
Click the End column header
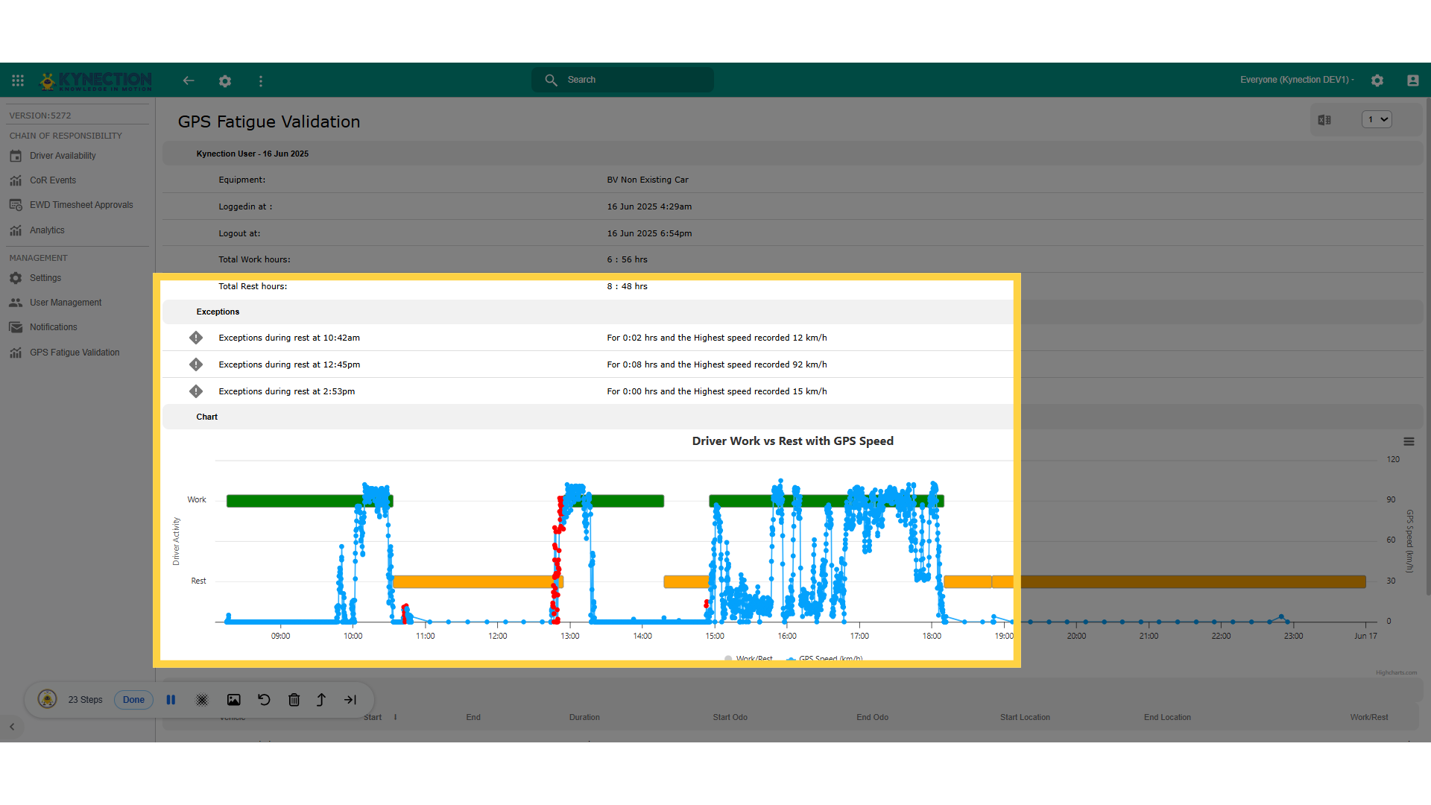473,717
